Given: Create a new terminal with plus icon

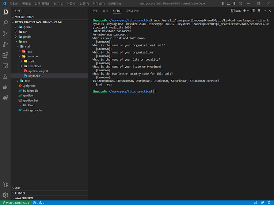Looking at the screenshot, I should point(244,11).
